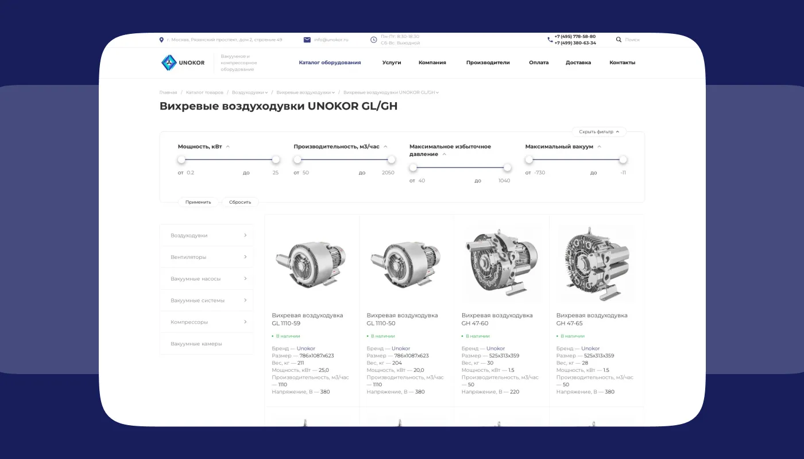
Task: Click the clock working hours icon
Action: (374, 40)
